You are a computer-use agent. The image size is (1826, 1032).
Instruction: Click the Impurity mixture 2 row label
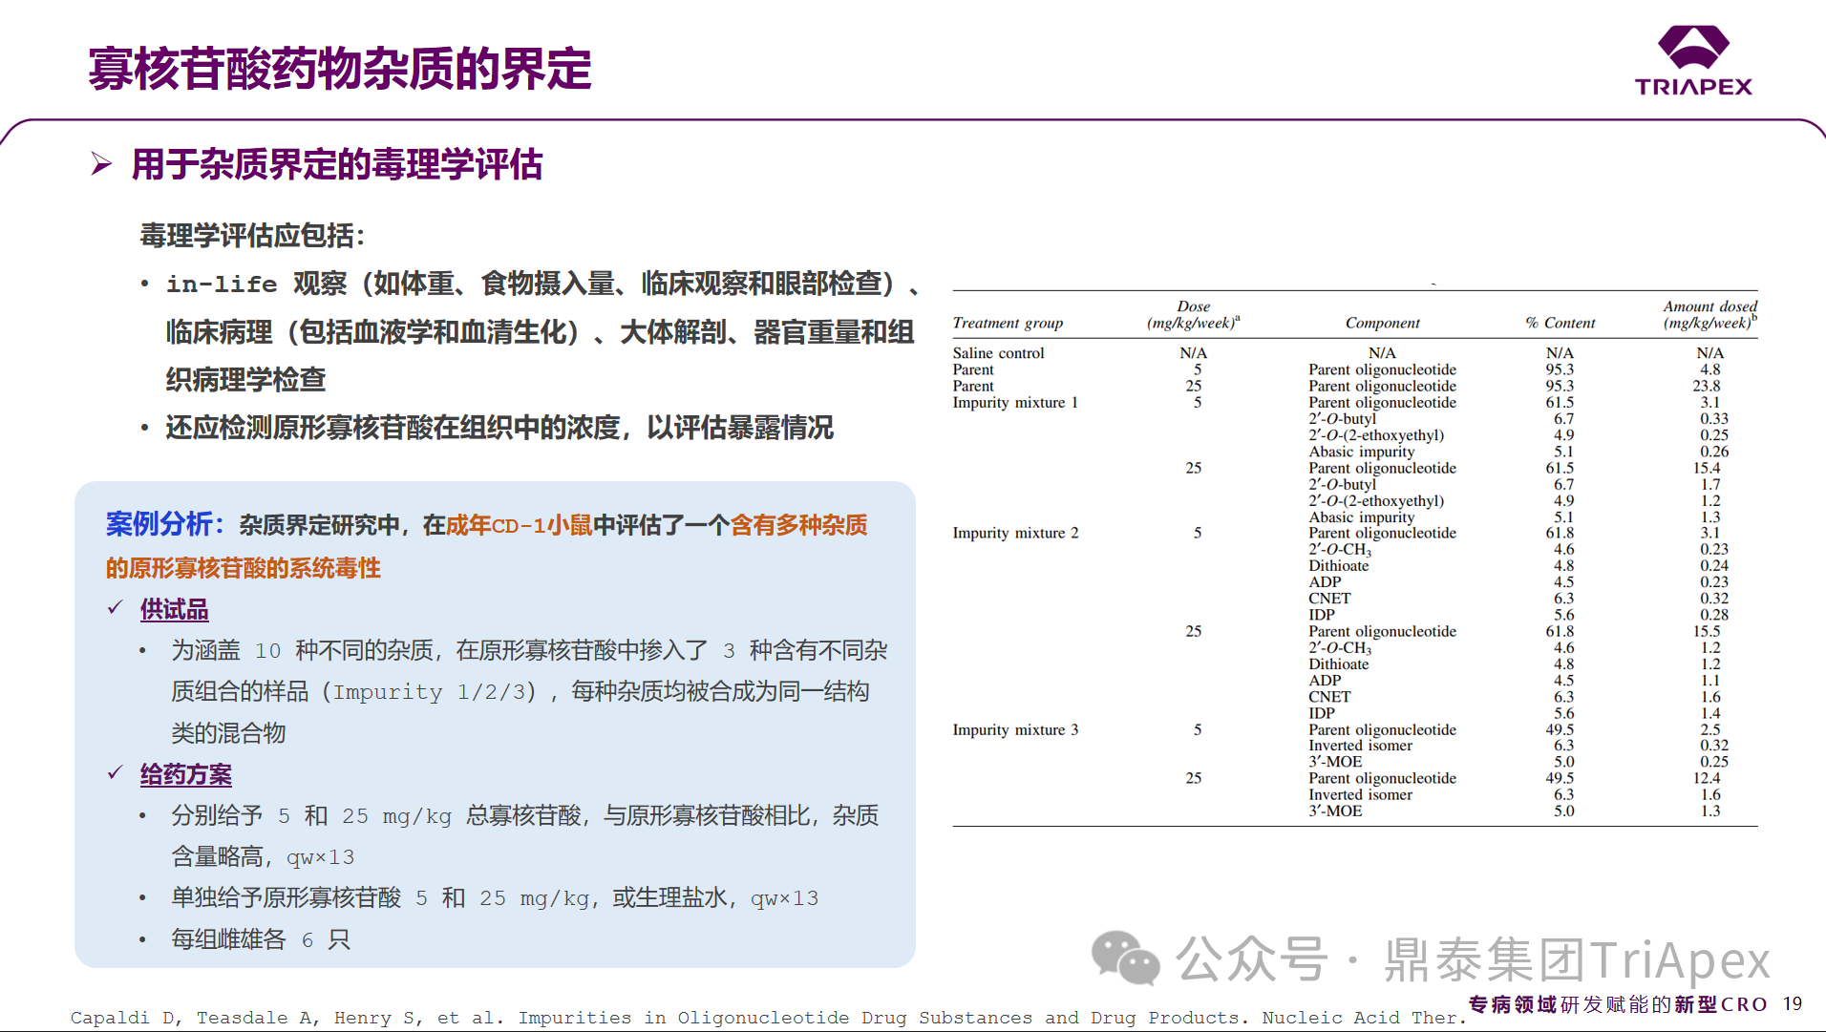pyautogui.click(x=1015, y=533)
